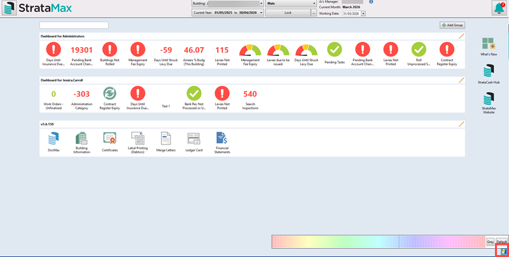Open the Financial Statements icon

222,142
